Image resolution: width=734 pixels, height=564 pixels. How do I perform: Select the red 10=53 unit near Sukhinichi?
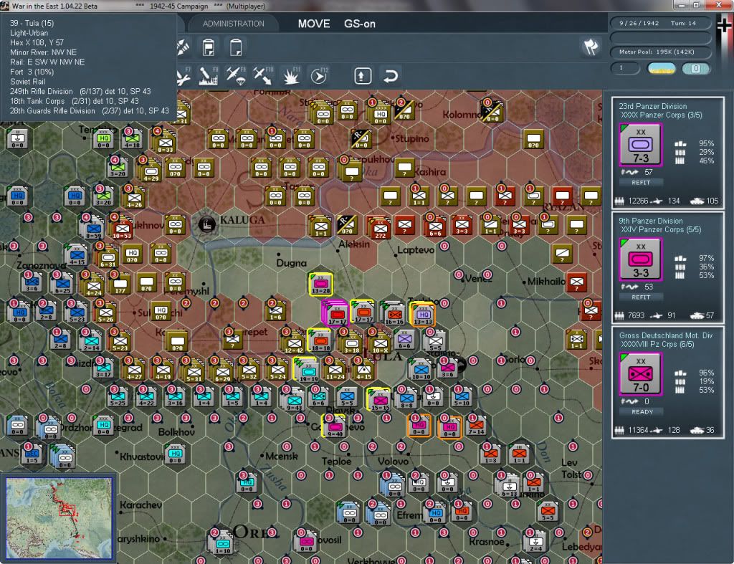coord(122,229)
